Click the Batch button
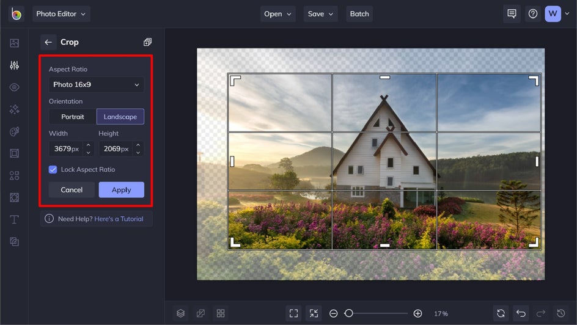This screenshot has height=325, width=577. pyautogui.click(x=359, y=14)
